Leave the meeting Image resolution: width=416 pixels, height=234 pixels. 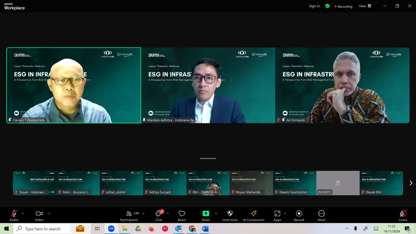[x=403, y=216]
